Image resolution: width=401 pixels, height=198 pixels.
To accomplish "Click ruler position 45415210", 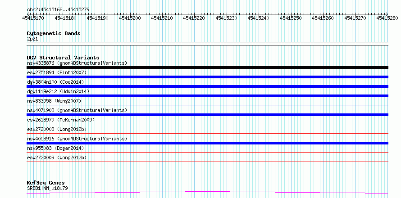I will (162, 18).
